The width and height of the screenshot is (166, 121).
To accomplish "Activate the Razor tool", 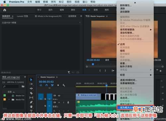I will [x=31, y=93].
